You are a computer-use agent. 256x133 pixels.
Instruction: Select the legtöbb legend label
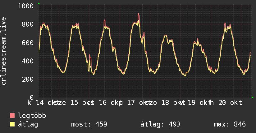pyautogui.click(x=32, y=116)
